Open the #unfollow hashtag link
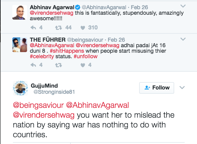197x144 pixels. pyautogui.click(x=85, y=56)
